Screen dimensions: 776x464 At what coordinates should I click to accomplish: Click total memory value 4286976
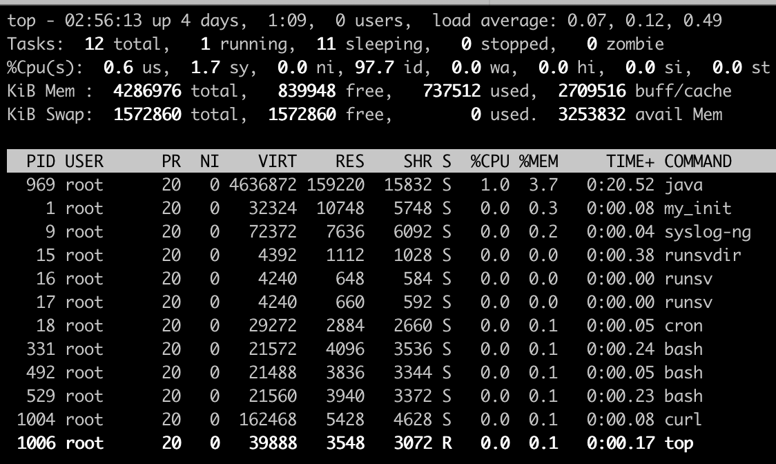click(x=147, y=91)
